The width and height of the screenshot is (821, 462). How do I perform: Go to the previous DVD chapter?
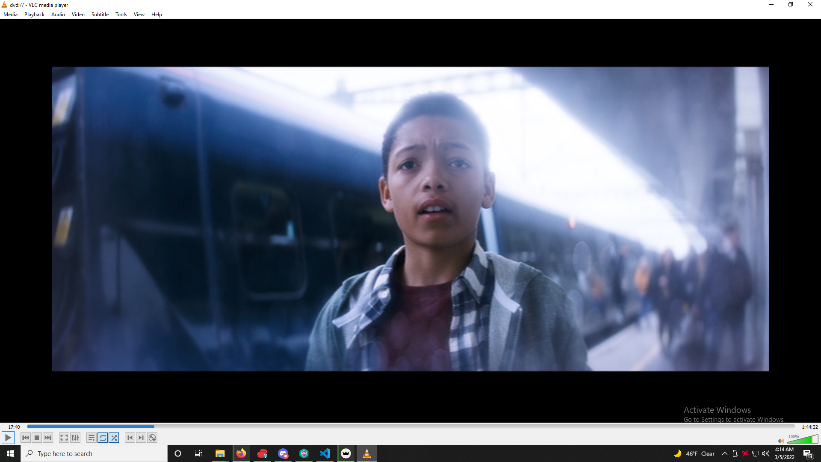point(130,438)
